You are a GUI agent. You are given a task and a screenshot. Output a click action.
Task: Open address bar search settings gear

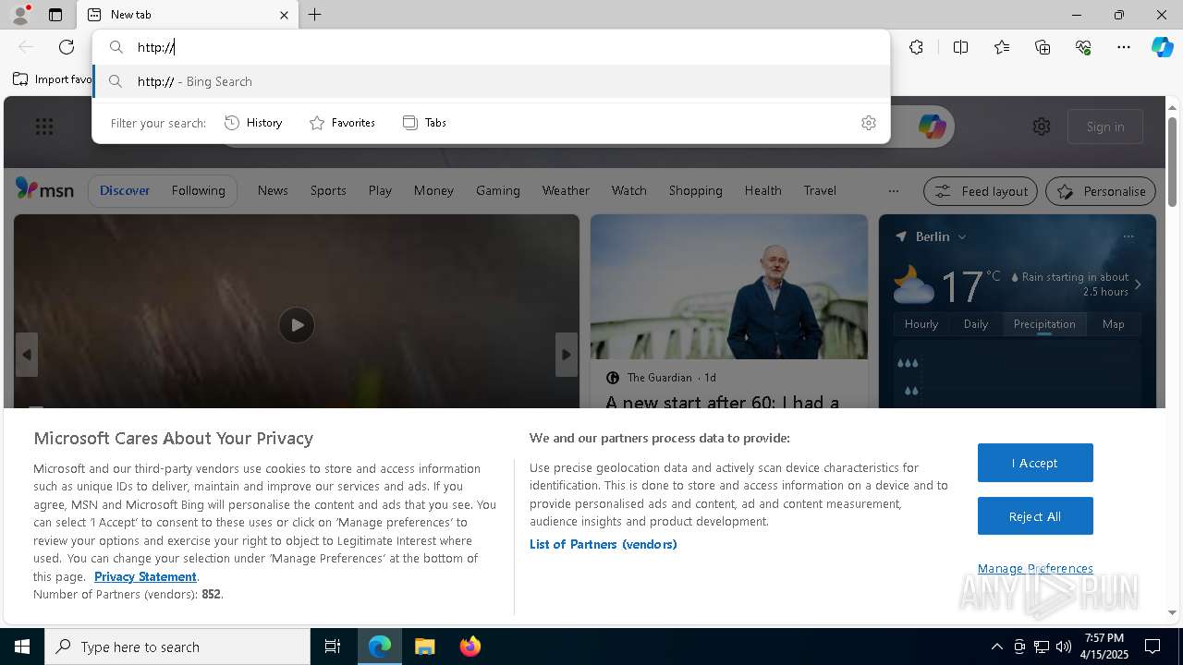point(869,123)
